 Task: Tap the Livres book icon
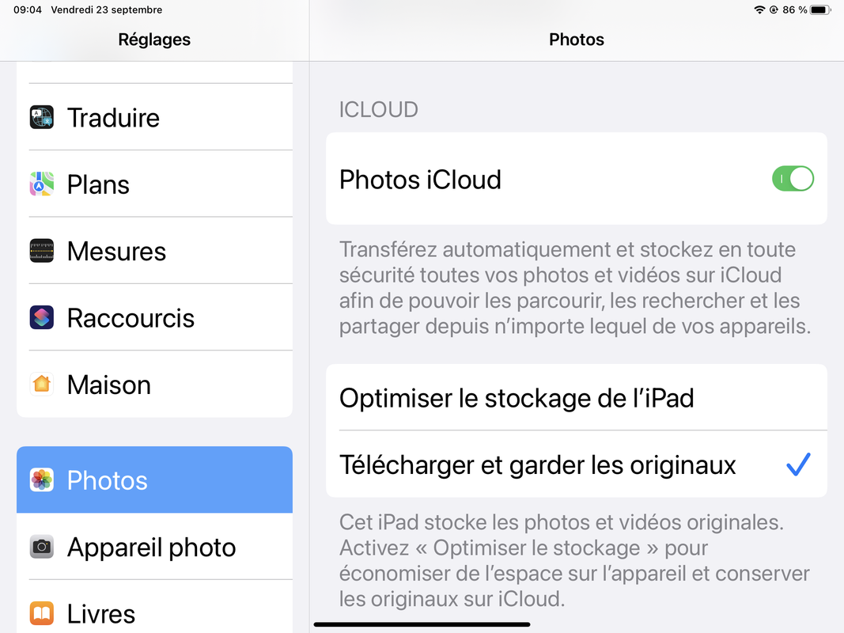pyautogui.click(x=42, y=613)
